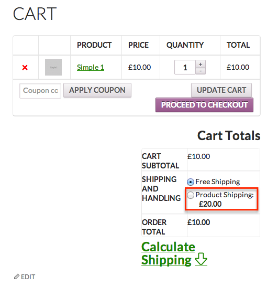Decrease quantity with the minus stepper
Viewport: 278px width, 298px height.
(x=201, y=71)
